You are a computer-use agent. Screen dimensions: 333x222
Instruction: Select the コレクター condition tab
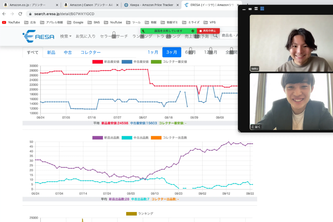coord(91,52)
